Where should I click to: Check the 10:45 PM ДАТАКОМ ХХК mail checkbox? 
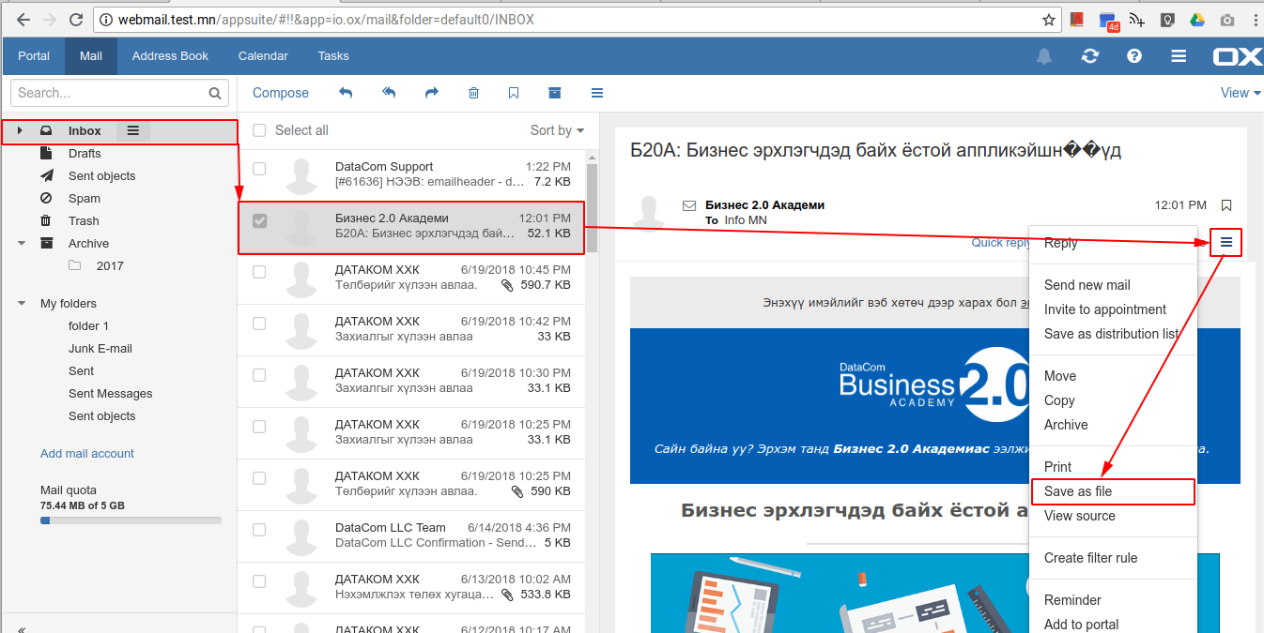click(259, 272)
